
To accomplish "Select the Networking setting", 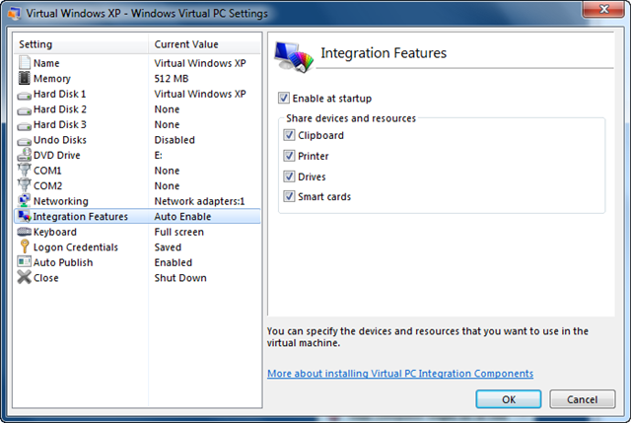I will [137, 201].
